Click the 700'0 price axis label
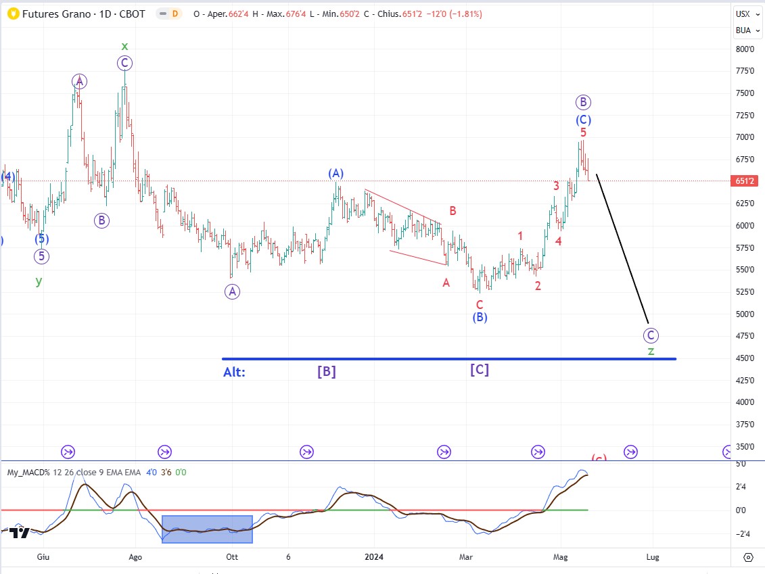The width and height of the screenshot is (765, 574). (745, 137)
